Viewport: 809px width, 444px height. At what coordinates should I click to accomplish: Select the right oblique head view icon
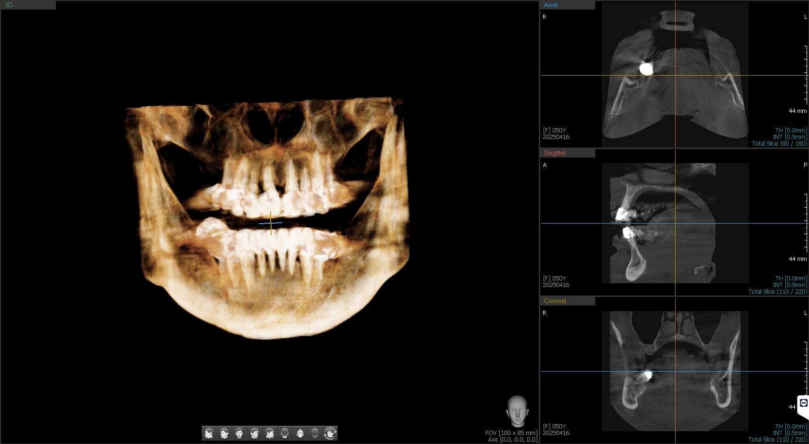[x=224, y=433]
